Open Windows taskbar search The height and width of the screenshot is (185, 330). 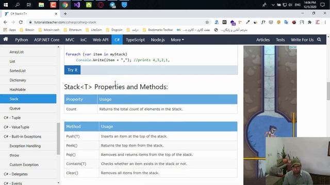pos(18,5)
